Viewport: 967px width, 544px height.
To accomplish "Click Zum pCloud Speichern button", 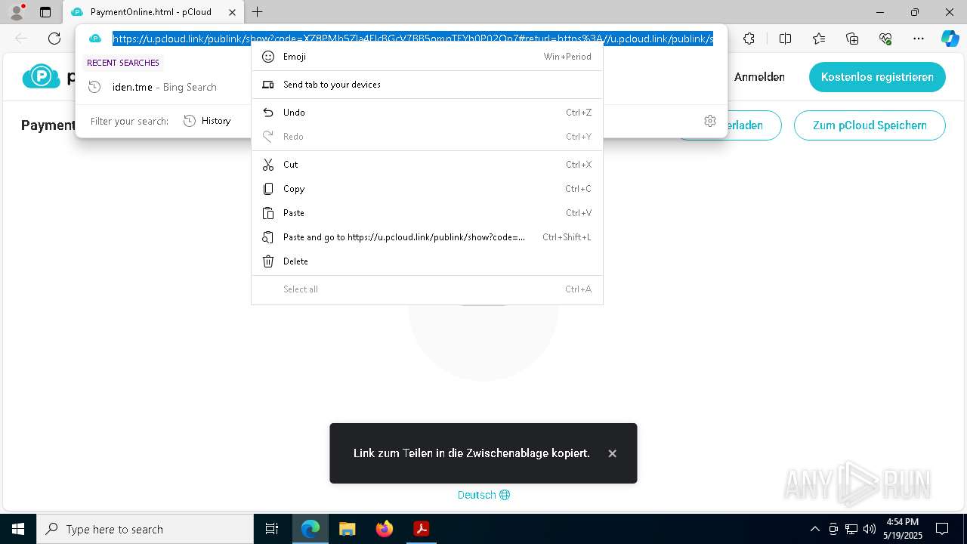I will 870,125.
